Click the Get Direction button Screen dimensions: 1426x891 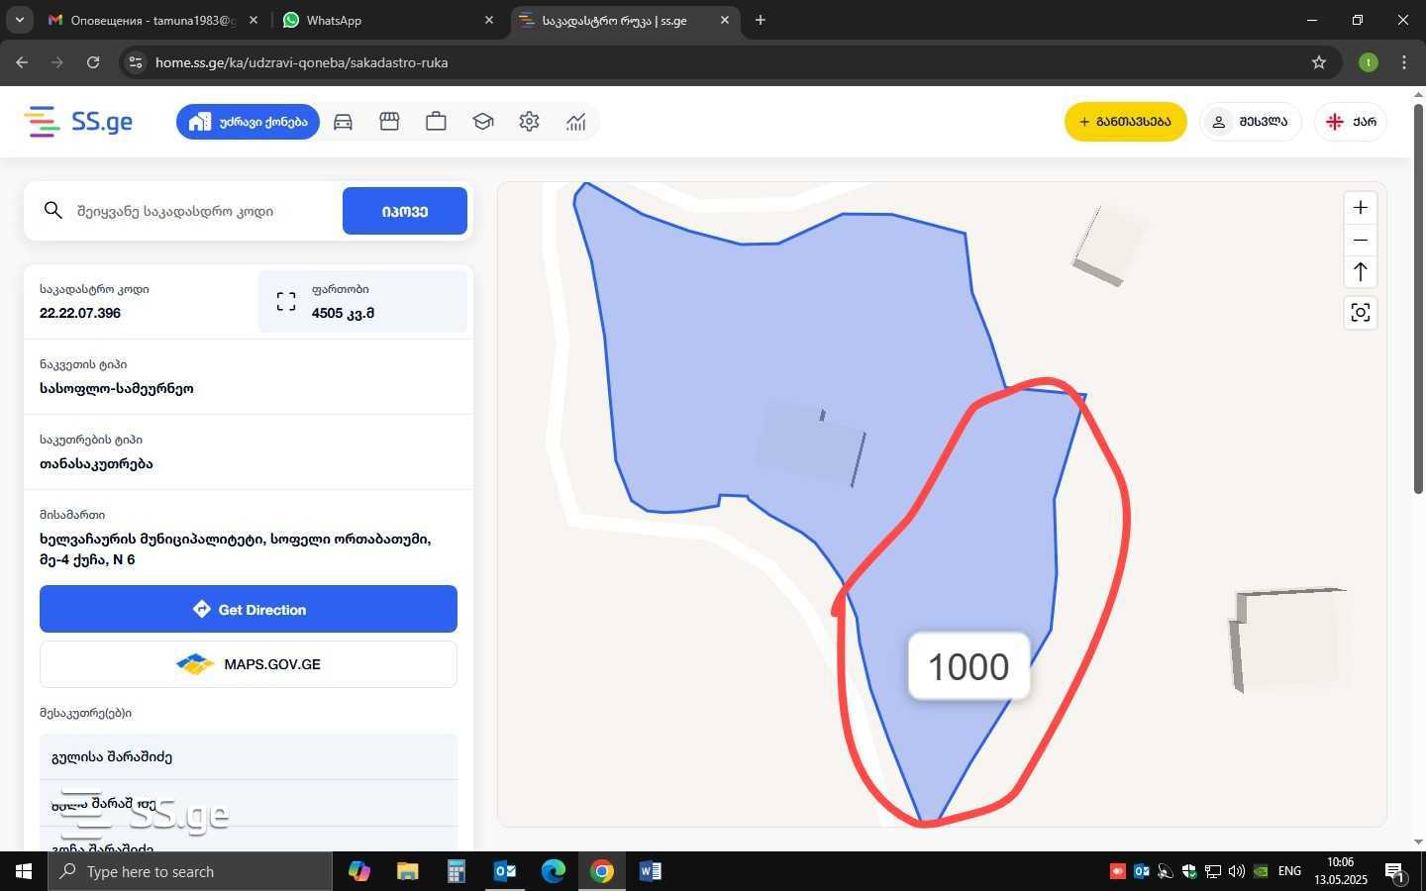tap(249, 609)
